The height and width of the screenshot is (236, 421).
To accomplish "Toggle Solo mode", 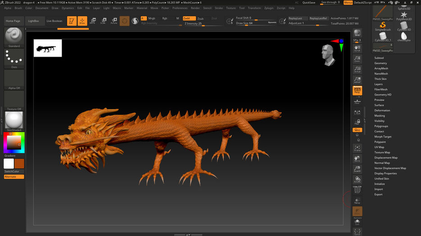I will click(357, 223).
